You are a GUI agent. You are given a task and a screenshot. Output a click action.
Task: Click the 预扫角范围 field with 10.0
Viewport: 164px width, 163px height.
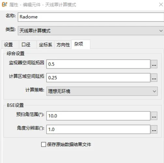[x=98, y=116]
